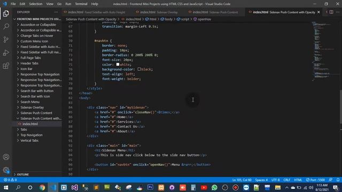Screen dimensions: 342x192
Task: Click the white color swatch on line 75
Action: tap(118, 65)
